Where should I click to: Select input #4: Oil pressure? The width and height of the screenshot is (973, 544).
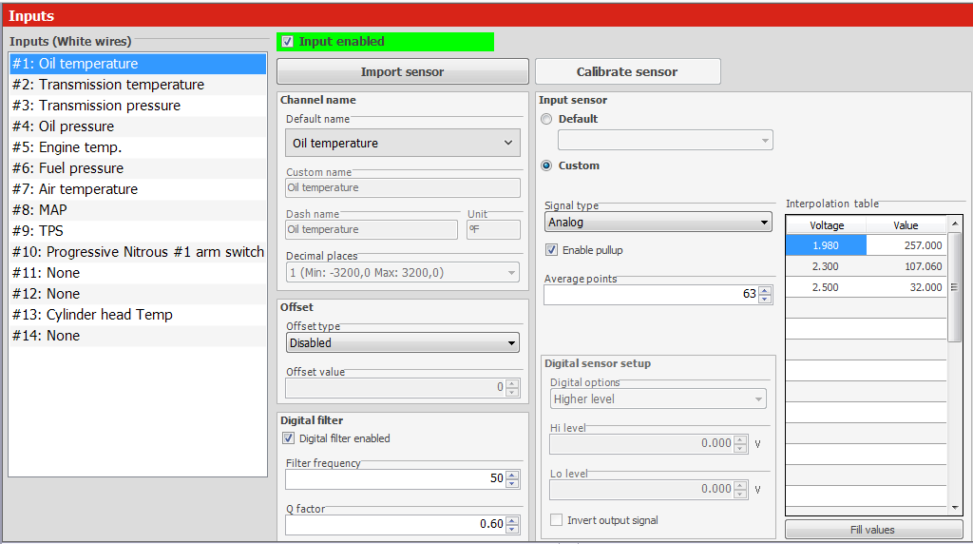pyautogui.click(x=76, y=126)
